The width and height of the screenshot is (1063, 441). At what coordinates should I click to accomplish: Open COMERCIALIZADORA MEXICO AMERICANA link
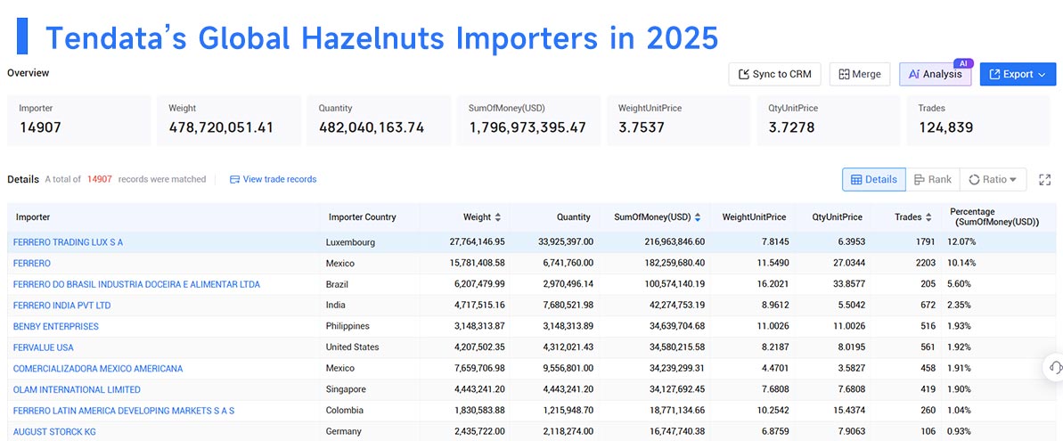coord(98,369)
